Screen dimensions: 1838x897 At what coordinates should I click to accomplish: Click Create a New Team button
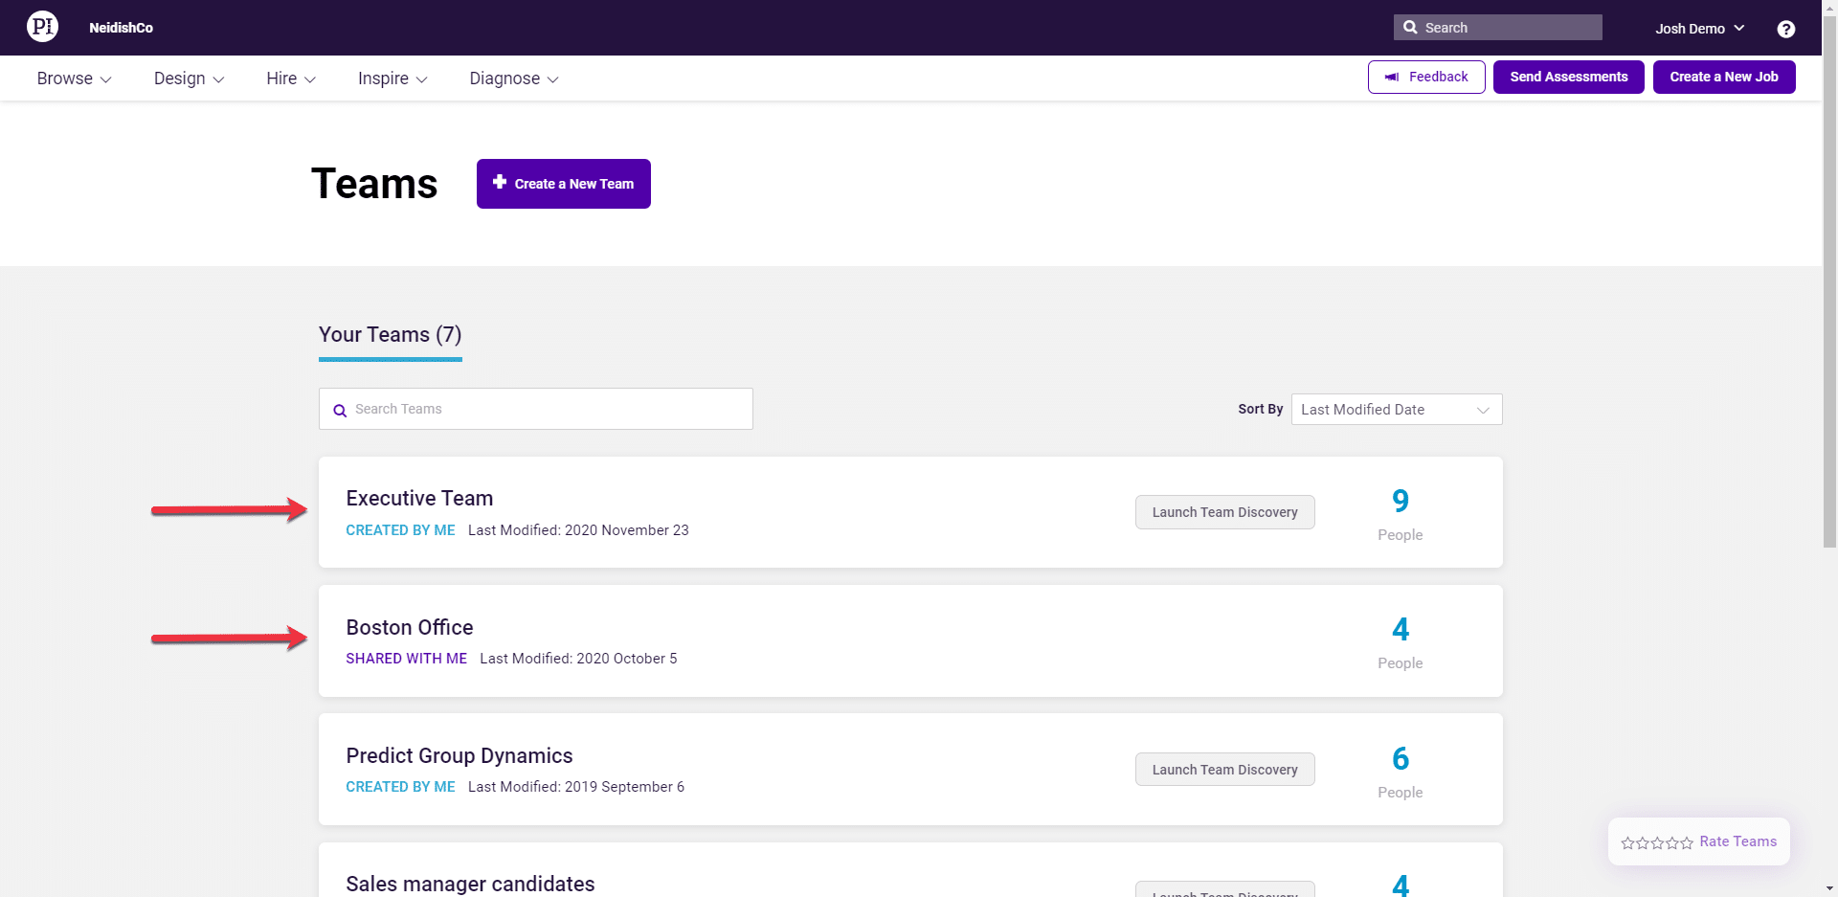564,184
